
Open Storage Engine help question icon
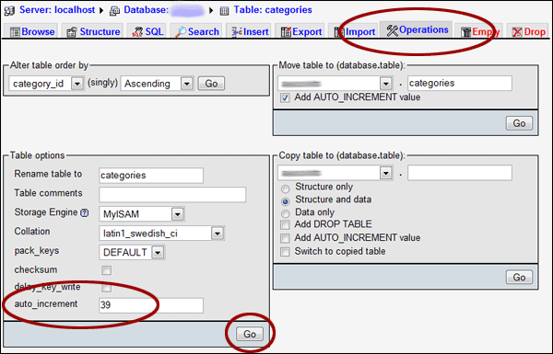coord(84,212)
